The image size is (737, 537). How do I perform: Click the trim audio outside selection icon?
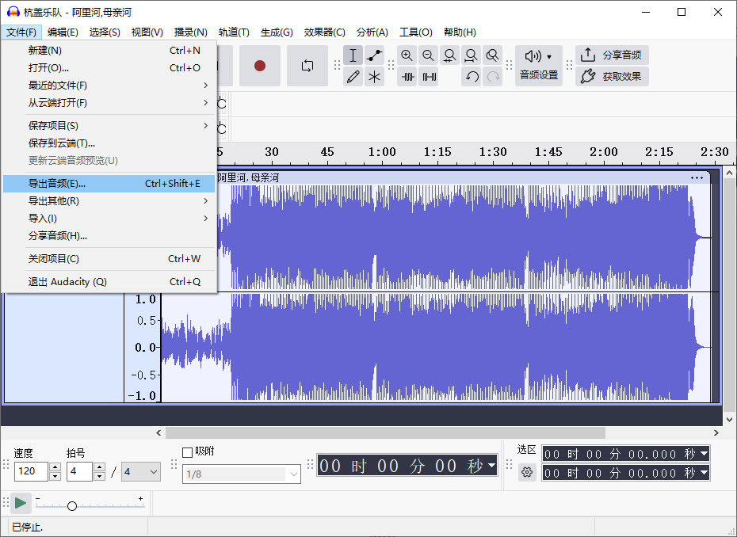click(407, 77)
